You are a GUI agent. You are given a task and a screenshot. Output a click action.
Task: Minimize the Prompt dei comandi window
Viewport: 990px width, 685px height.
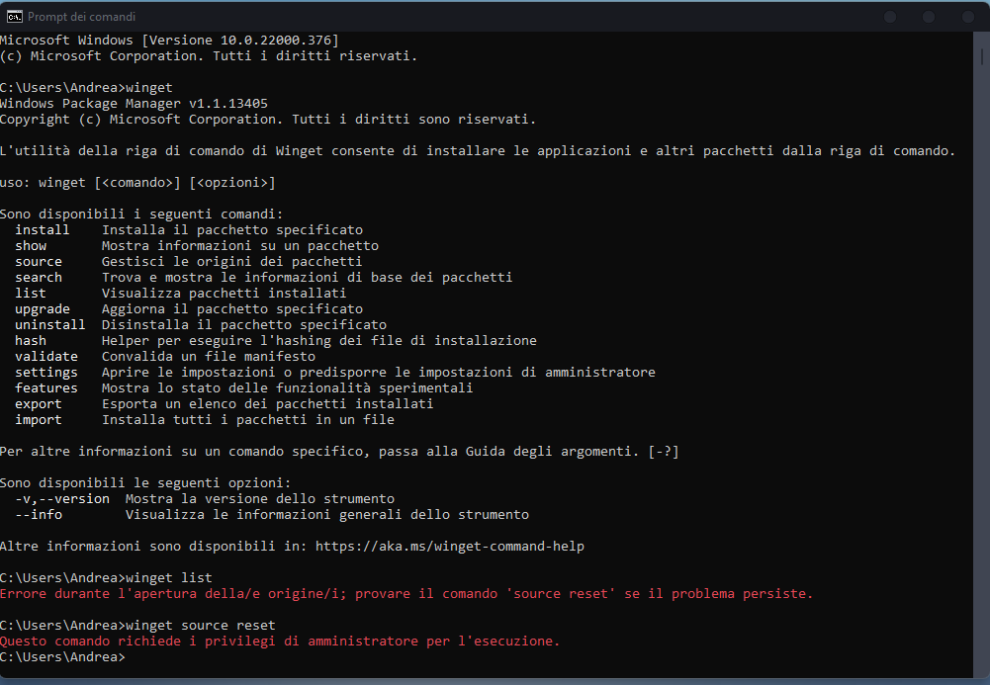(x=890, y=17)
